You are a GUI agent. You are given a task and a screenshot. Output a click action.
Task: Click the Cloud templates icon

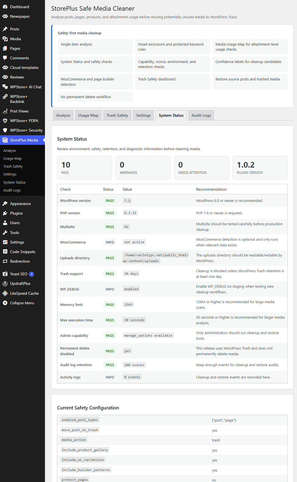click(x=5, y=67)
